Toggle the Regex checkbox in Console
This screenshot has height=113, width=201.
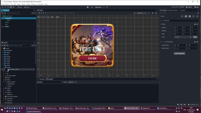coord(62,82)
